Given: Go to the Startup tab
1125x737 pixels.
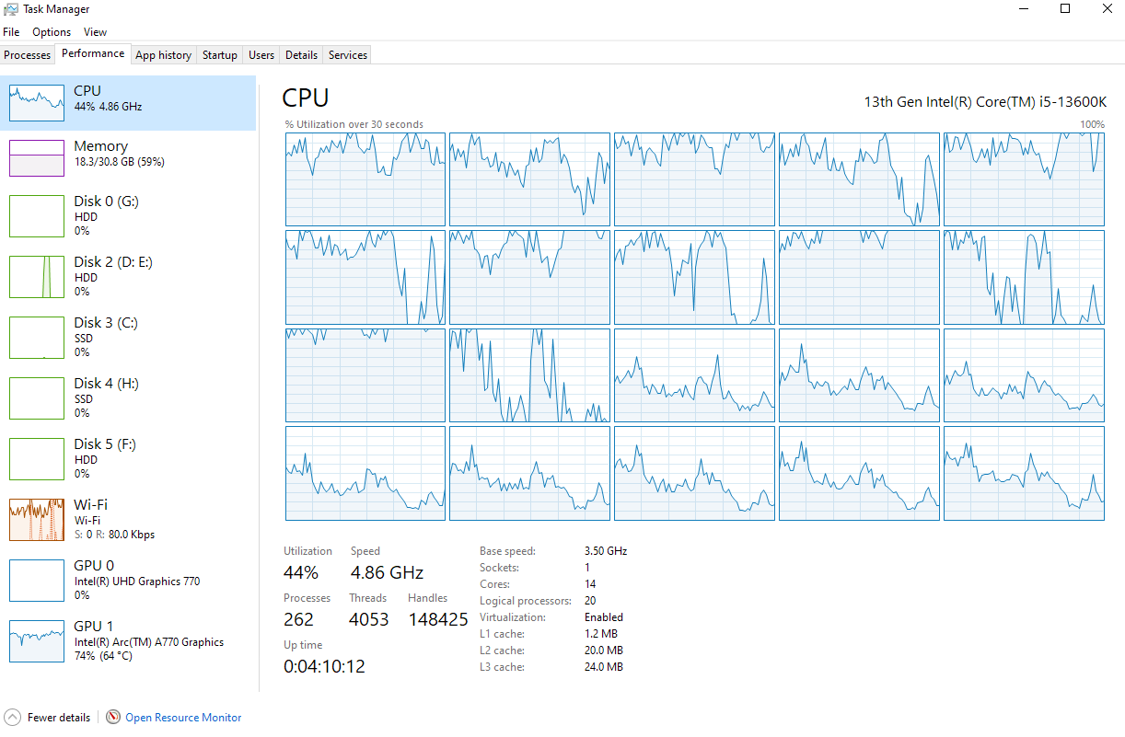Looking at the screenshot, I should point(220,55).
